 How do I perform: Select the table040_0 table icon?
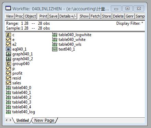coord(8,88)
